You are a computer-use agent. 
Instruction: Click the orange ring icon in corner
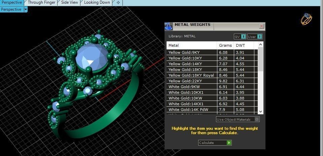tap(306, 19)
